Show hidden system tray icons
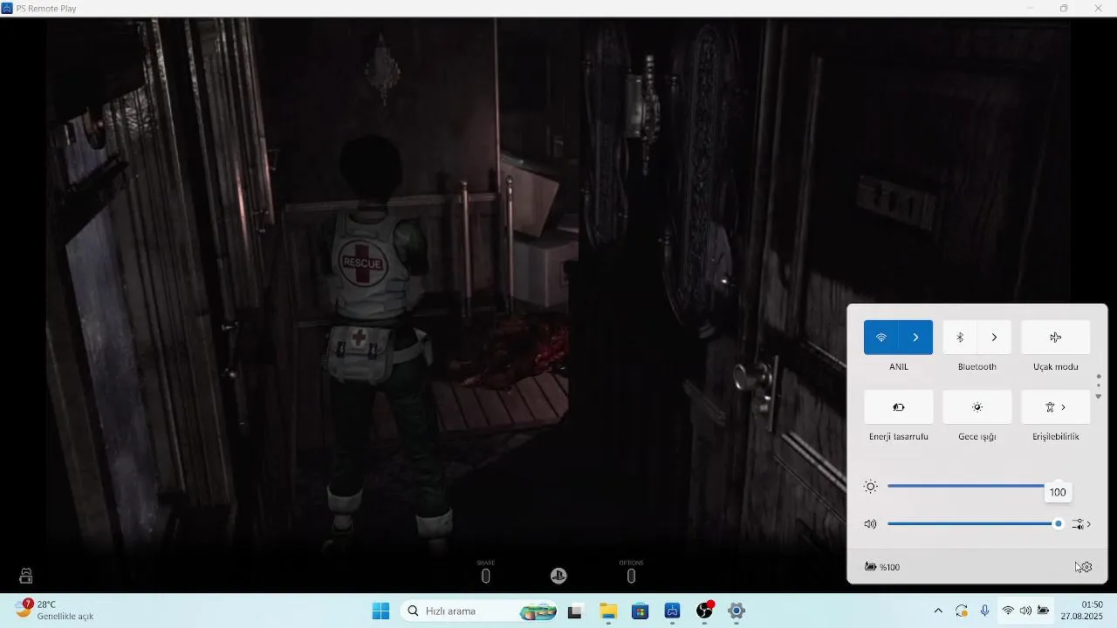The image size is (1117, 628). (x=938, y=611)
